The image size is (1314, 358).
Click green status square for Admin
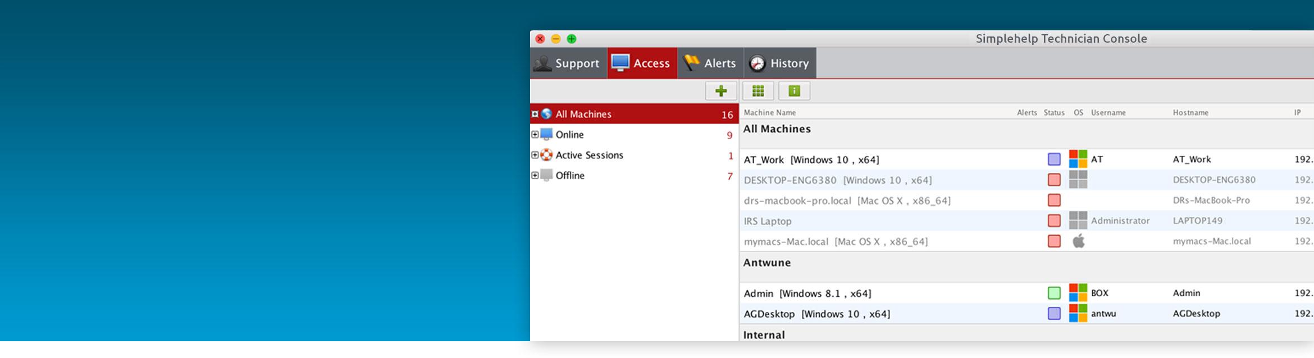point(1054,293)
